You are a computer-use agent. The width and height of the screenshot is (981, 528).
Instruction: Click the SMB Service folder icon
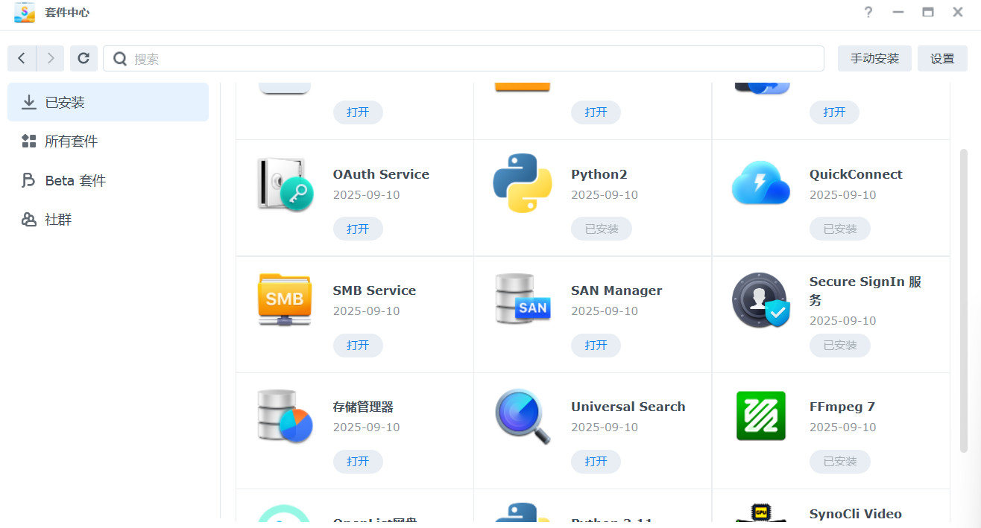pos(284,299)
